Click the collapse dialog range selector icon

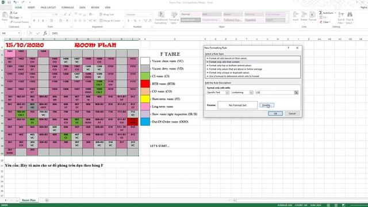(297, 93)
